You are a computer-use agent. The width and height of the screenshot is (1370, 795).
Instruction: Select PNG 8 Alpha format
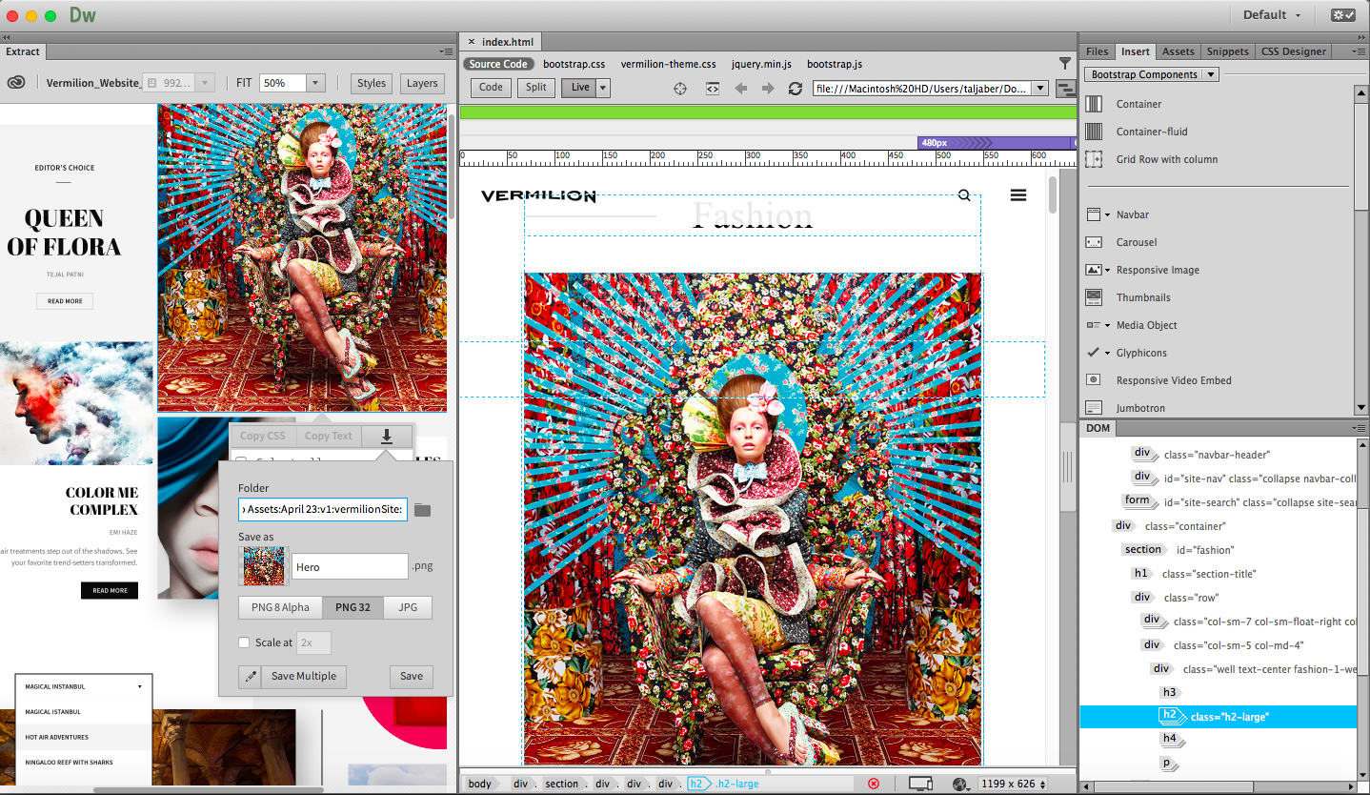280,607
